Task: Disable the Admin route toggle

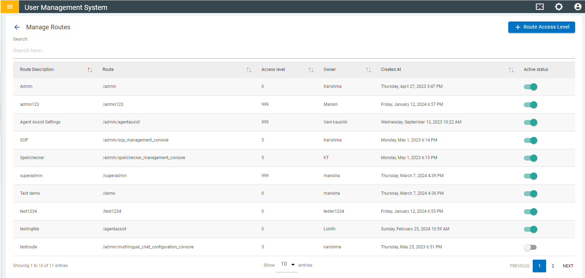Action: 530,87
